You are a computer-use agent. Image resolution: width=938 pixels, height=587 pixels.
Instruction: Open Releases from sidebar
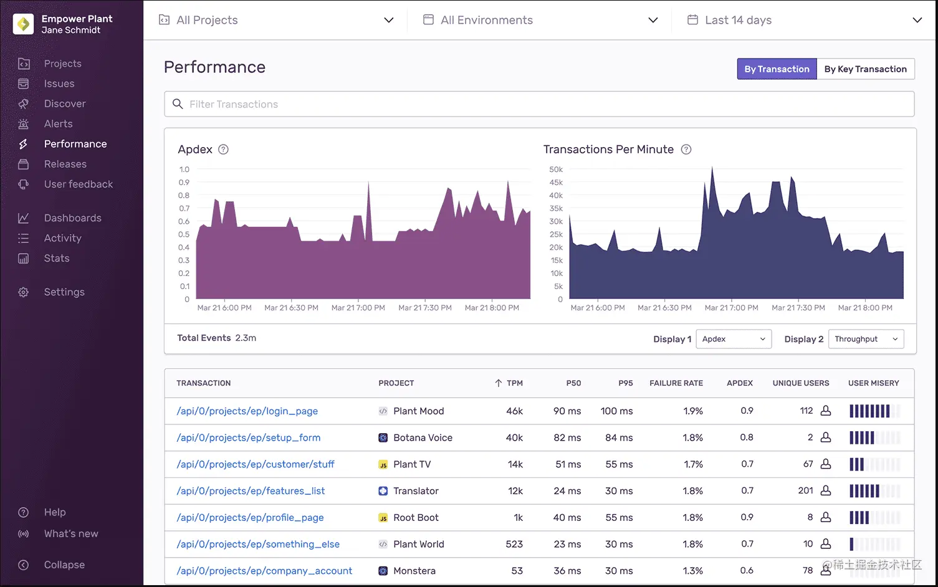click(x=65, y=164)
